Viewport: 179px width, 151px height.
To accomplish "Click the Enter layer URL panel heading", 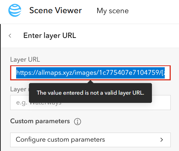I will pyautogui.click(x=50, y=36).
